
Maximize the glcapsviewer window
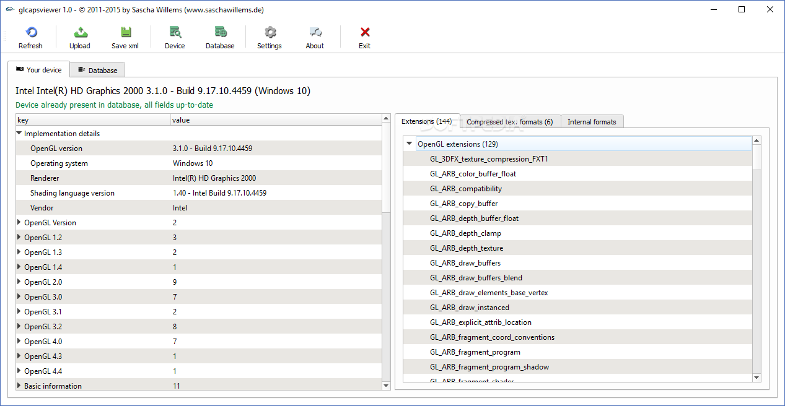[742, 9]
